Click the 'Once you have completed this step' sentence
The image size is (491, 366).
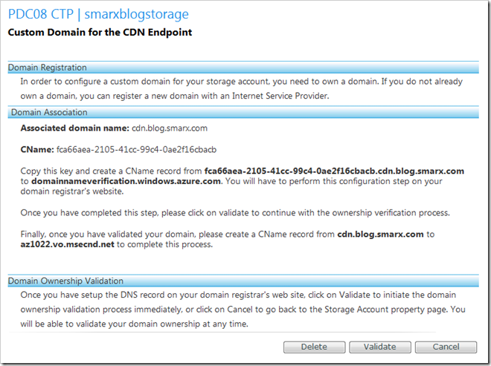235,213
